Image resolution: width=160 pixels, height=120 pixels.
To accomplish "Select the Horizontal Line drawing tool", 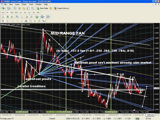I will point(17,21).
